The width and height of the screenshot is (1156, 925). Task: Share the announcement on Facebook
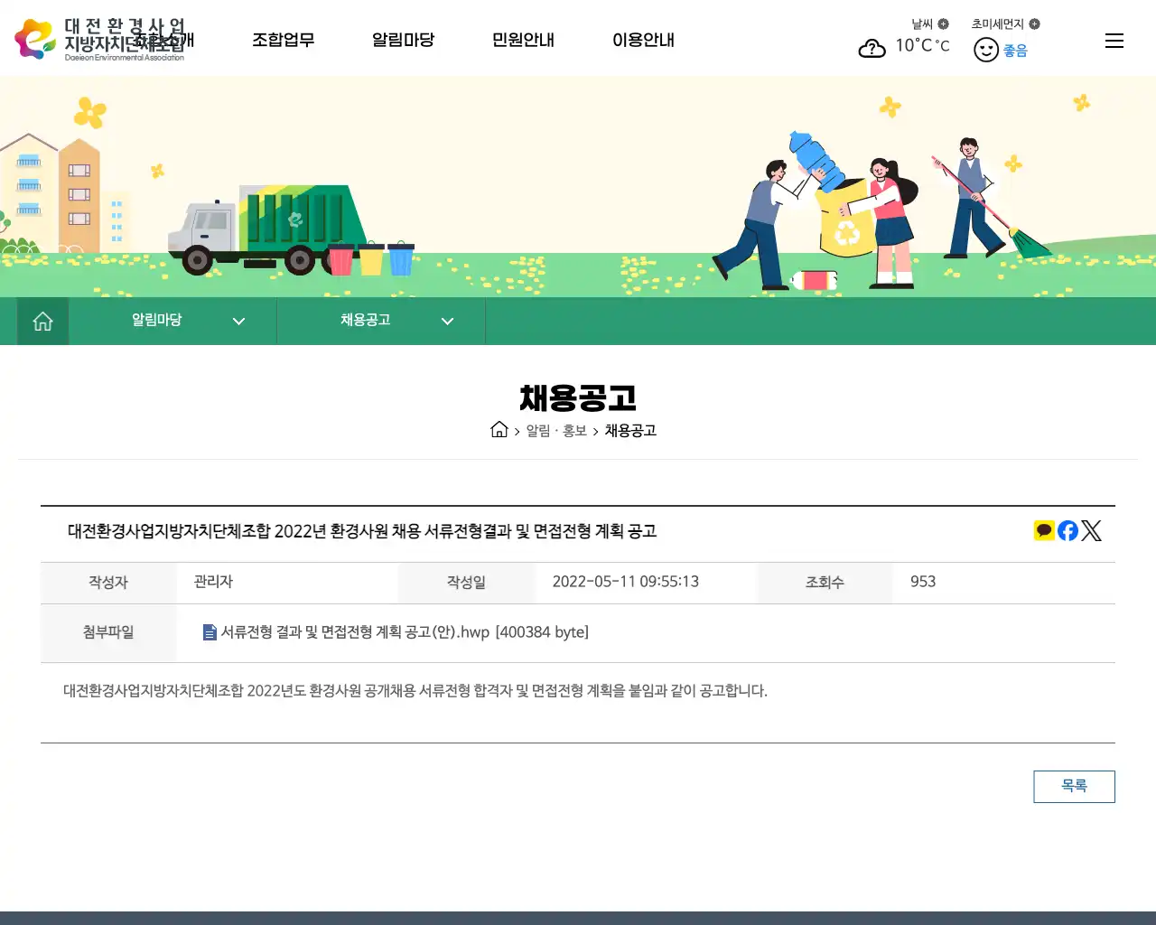pos(1067,530)
